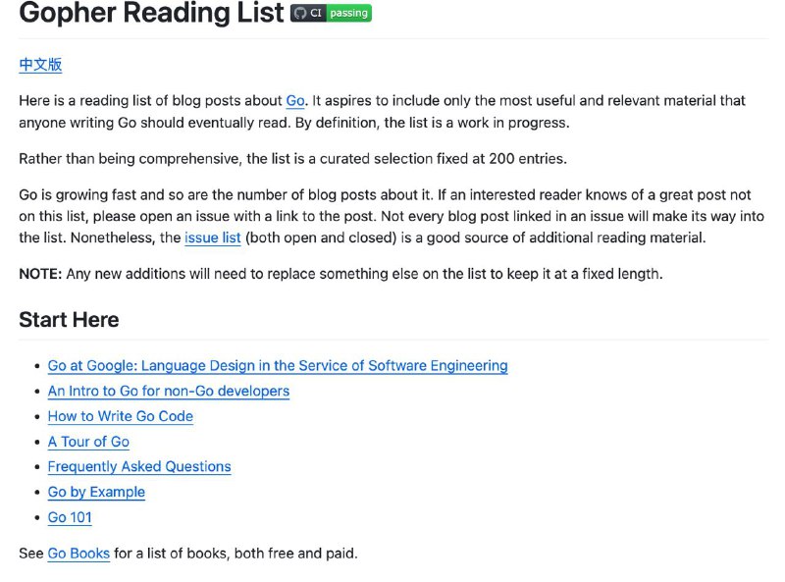Screen dimensions: 785x582
Task: Click the bold NOTE: label
Action: (40, 274)
